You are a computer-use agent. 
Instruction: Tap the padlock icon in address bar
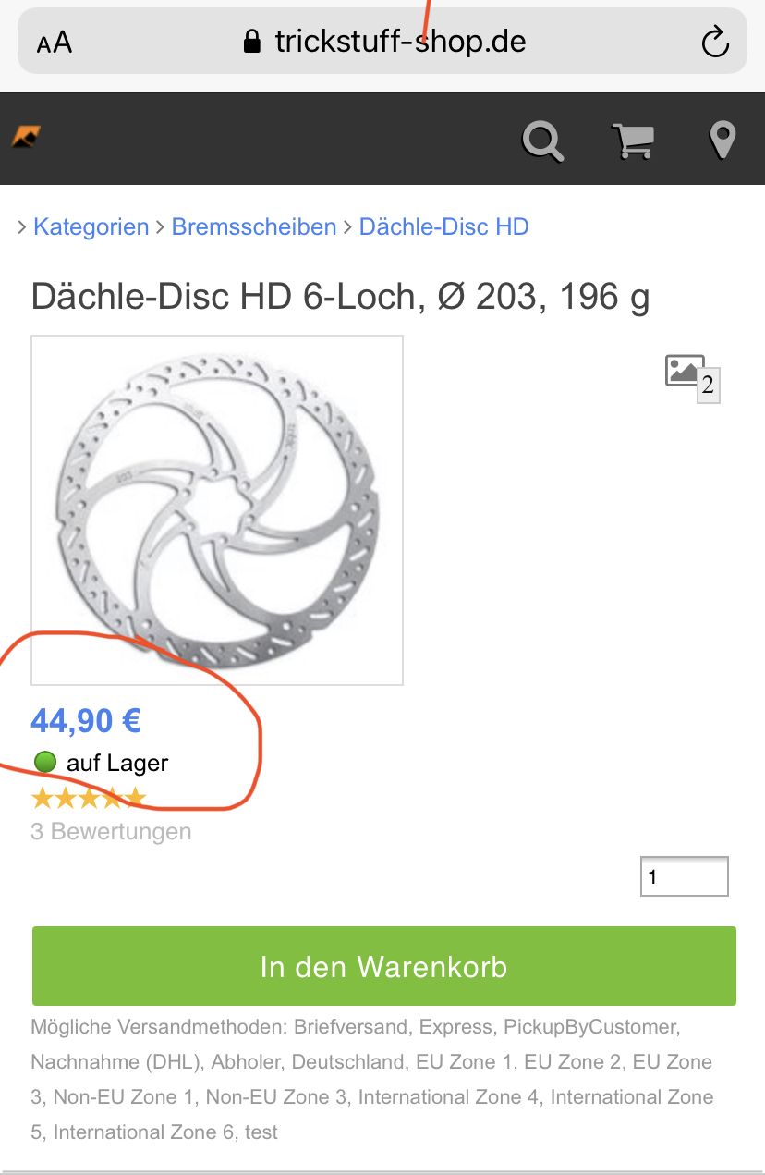(x=251, y=41)
